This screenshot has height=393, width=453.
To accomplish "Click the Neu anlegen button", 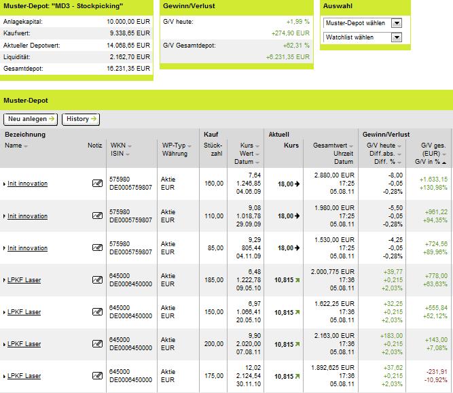I will click(x=31, y=119).
